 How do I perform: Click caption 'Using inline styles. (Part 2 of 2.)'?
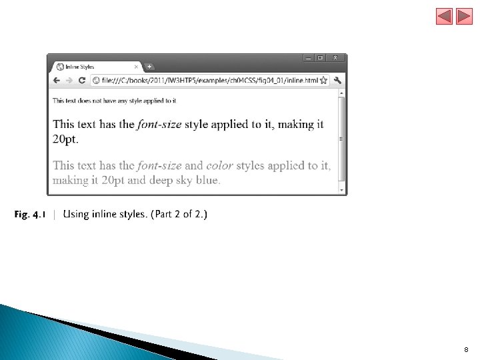point(135,214)
